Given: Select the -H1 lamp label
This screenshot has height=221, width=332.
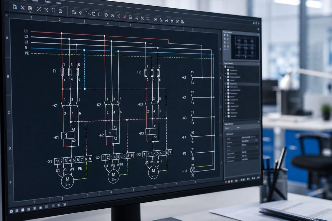Looking at the screenshot, I should click(184, 171).
